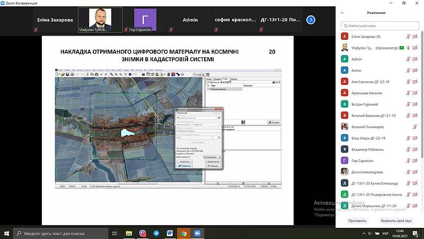
Task: Click the camera icon next to Еліна Захарова
Action: [415, 37]
